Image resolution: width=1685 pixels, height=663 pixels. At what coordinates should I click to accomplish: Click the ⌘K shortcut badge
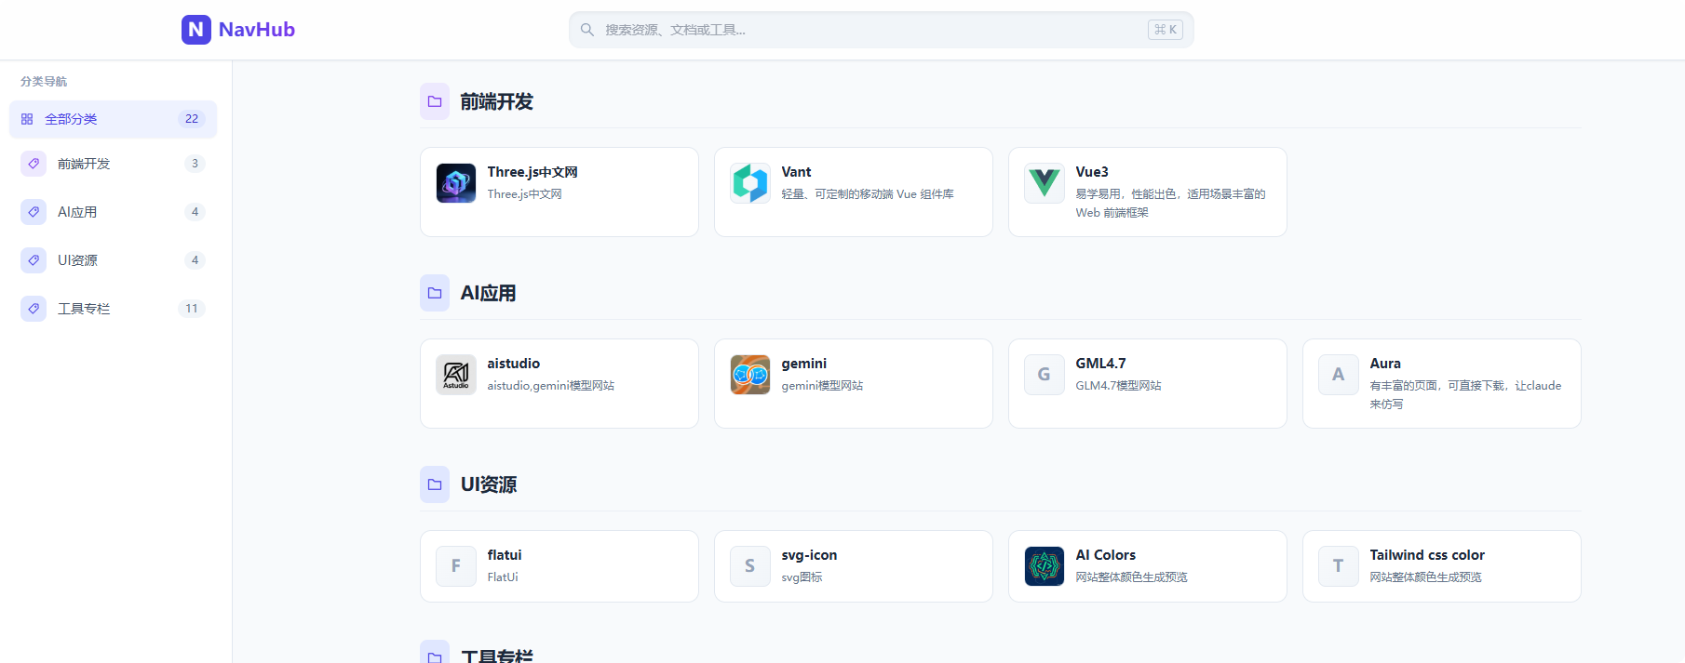[1165, 30]
